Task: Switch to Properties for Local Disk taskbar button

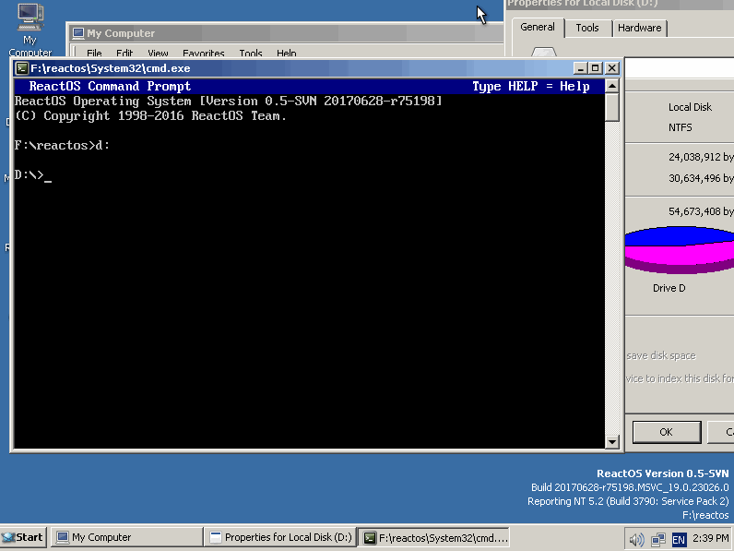Action: pos(280,537)
